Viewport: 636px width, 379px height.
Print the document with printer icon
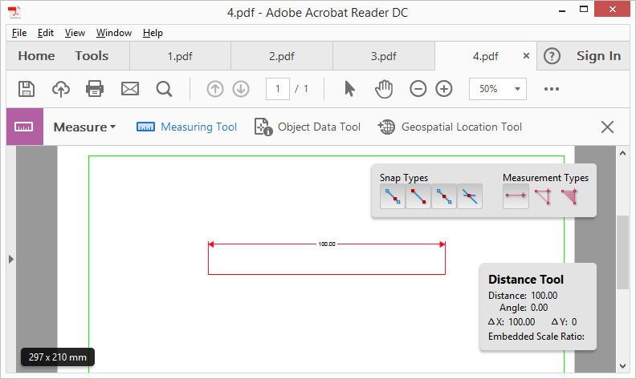point(95,89)
